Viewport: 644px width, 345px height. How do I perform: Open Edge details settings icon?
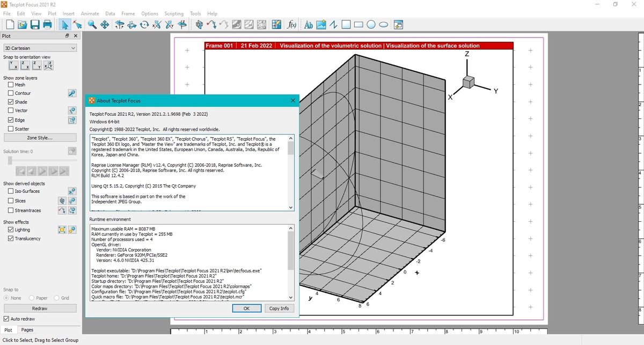pos(71,120)
